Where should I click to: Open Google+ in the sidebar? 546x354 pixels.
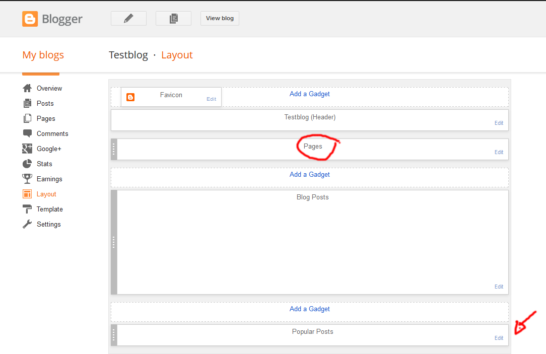click(49, 149)
